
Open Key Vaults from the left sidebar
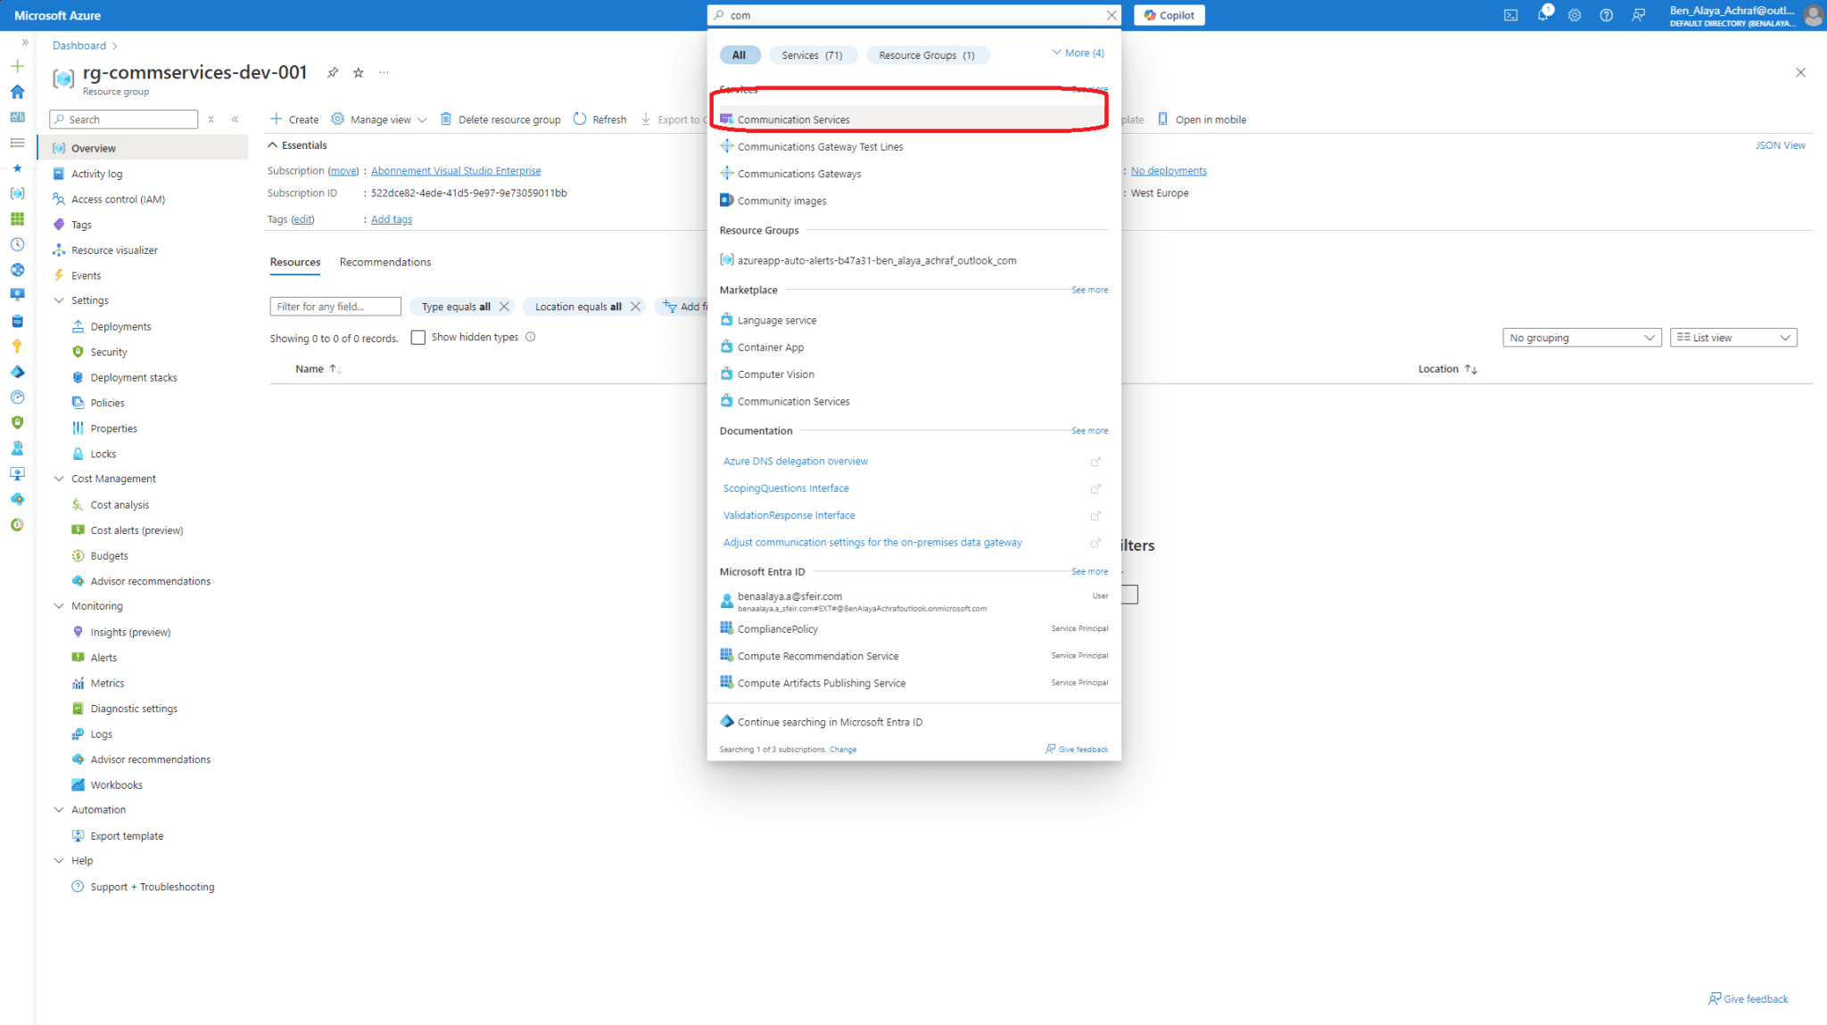[17, 346]
